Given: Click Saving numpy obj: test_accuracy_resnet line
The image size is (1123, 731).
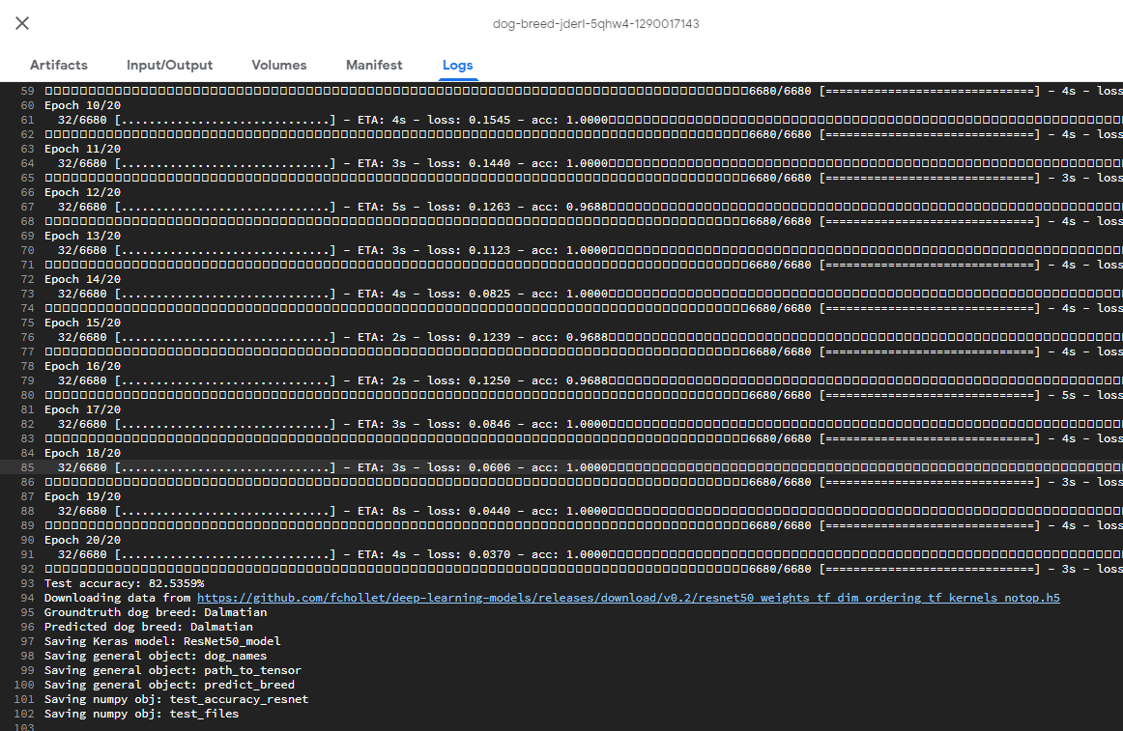Looking at the screenshot, I should click(x=176, y=699).
